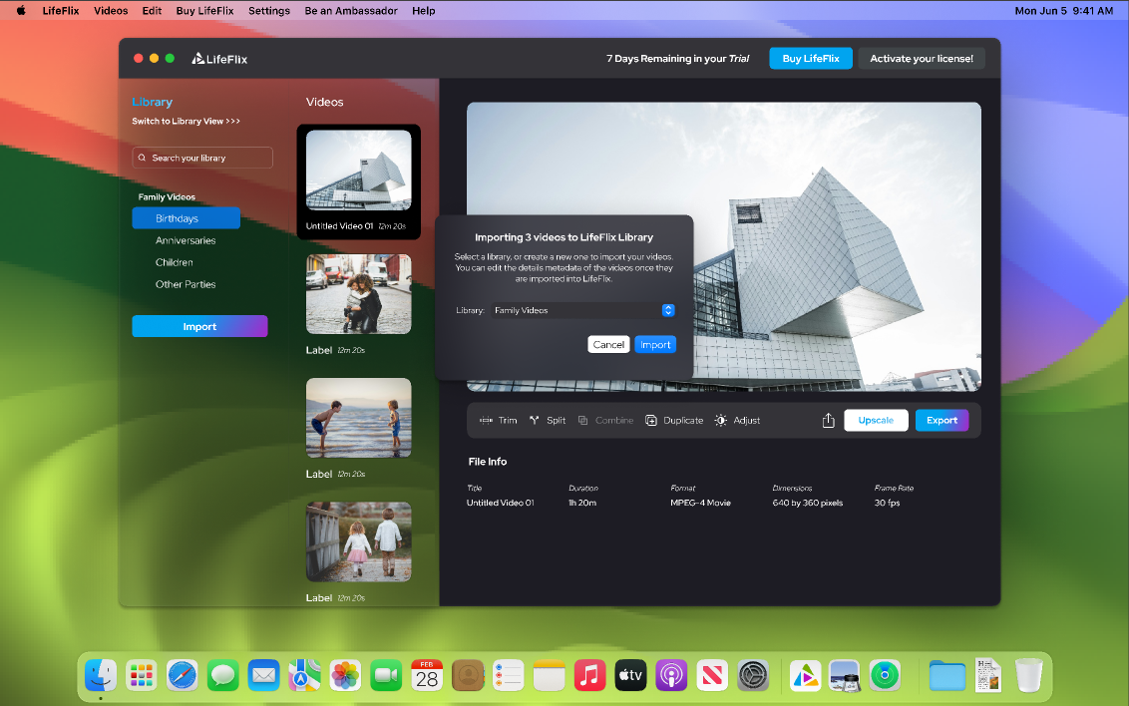1129x706 pixels.
Task: Click Activate your license button
Action: click(922, 58)
